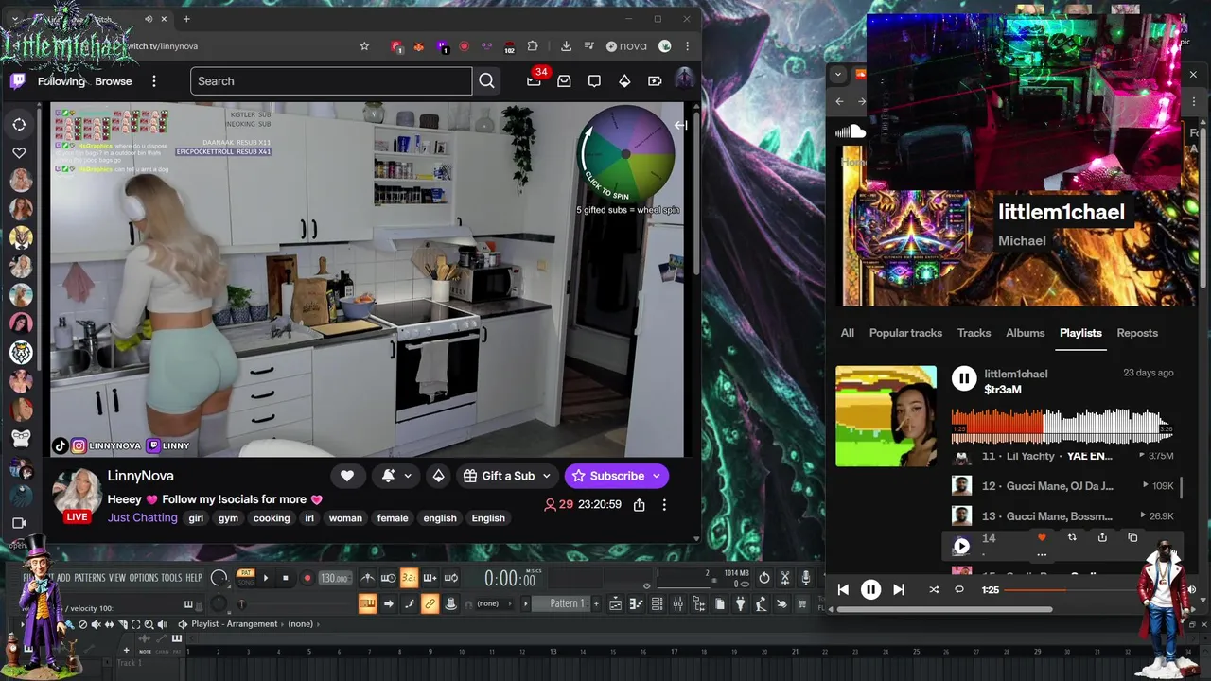Image resolution: width=1211 pixels, height=681 pixels.
Task: Toggle SoundCloud repeat
Action: pos(958,589)
